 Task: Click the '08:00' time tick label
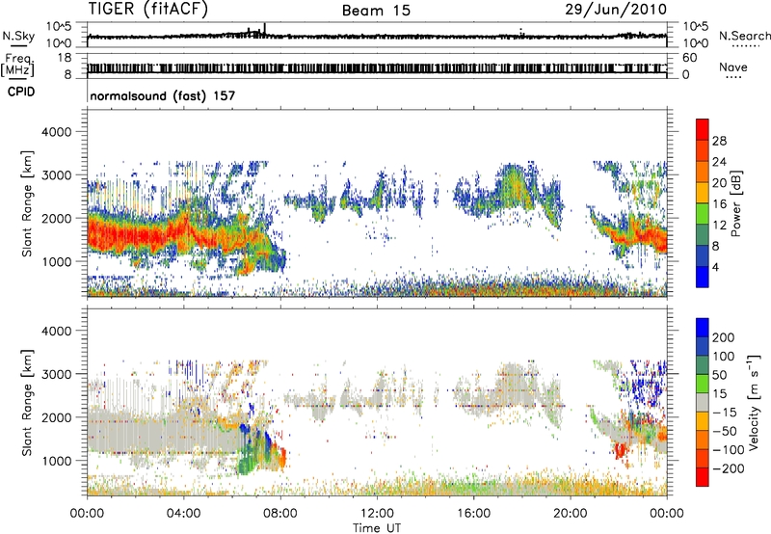(x=280, y=514)
